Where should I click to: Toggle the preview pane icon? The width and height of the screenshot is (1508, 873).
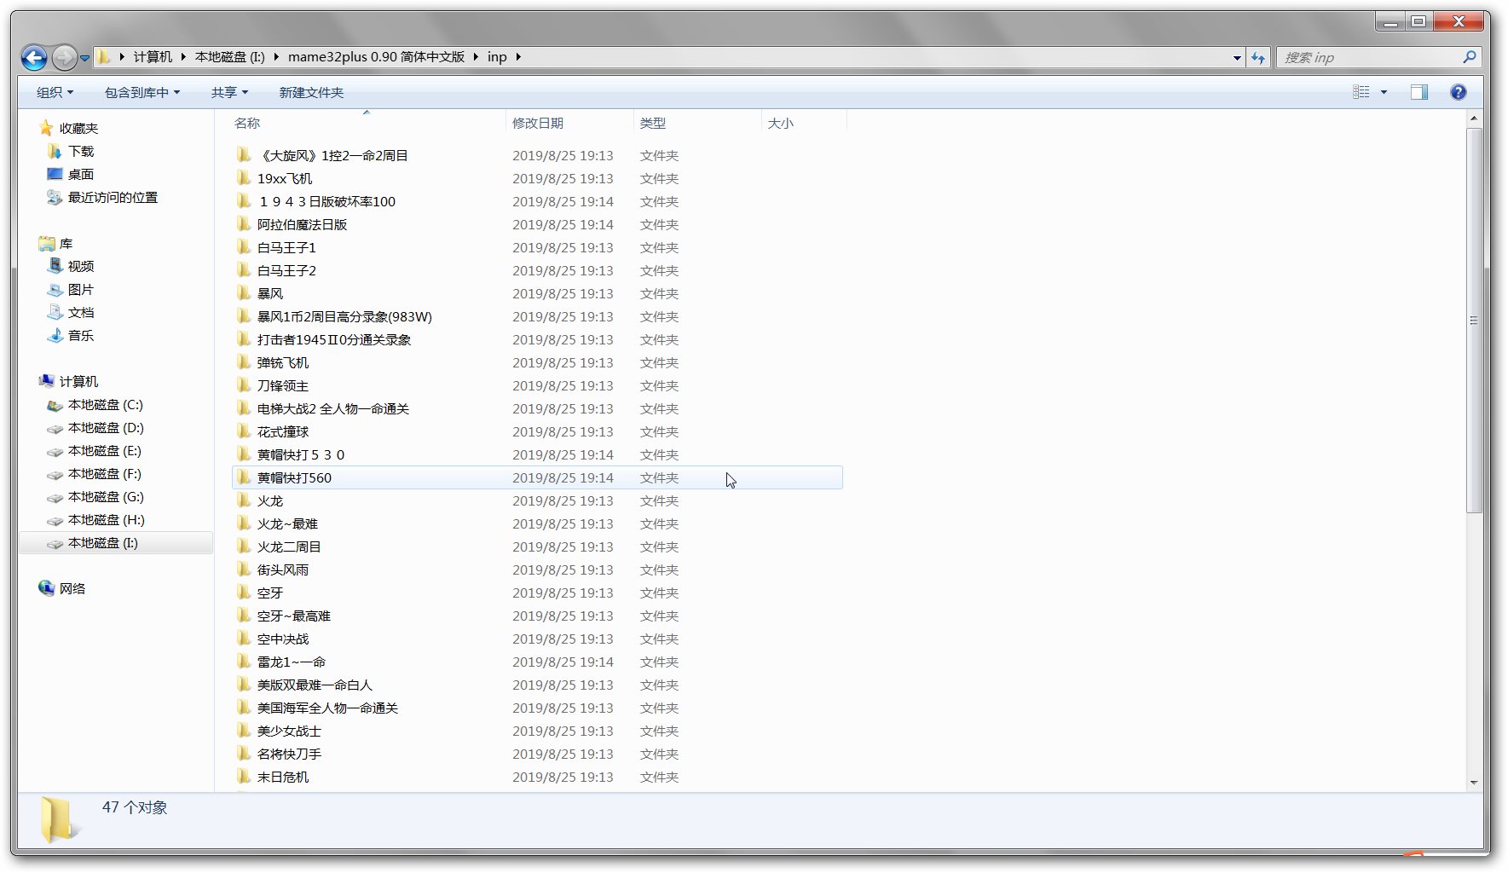pyautogui.click(x=1418, y=92)
